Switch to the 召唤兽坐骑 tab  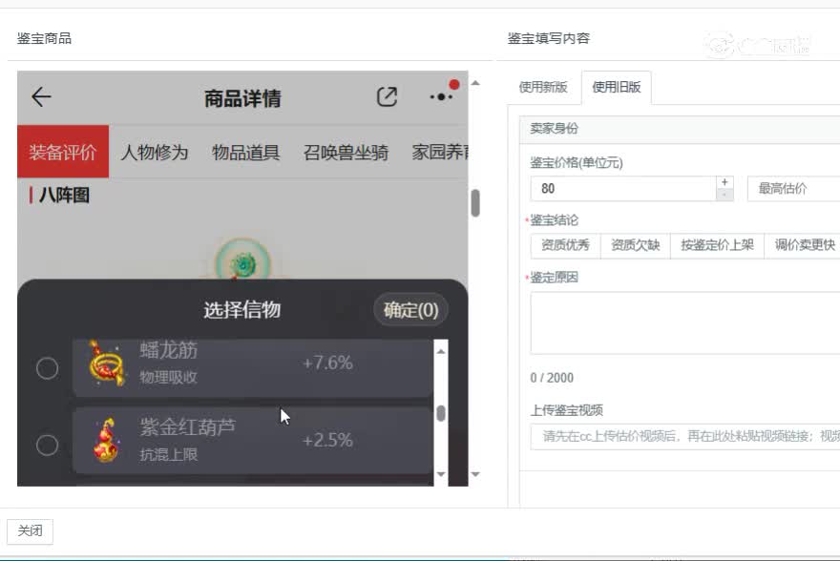tap(346, 152)
